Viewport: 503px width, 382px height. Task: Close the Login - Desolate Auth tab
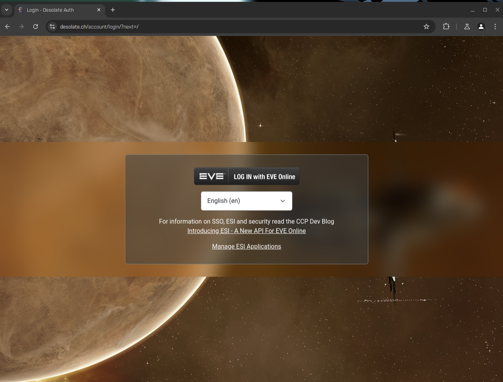[99, 10]
